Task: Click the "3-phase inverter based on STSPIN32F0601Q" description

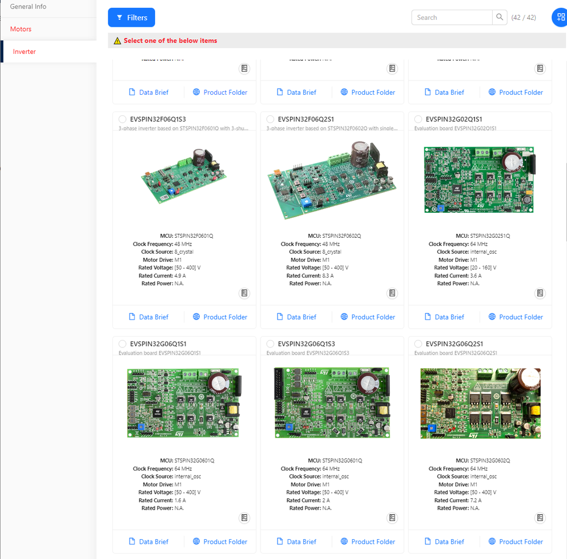Action: pyautogui.click(x=184, y=128)
